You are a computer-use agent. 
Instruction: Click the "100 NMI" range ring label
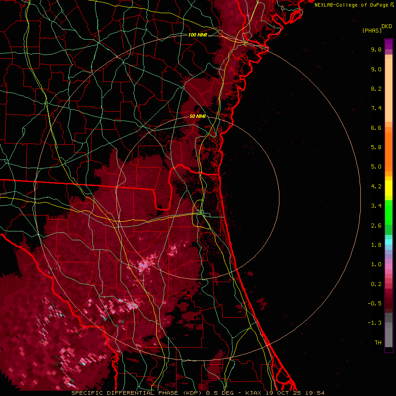click(198, 35)
